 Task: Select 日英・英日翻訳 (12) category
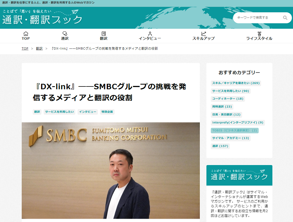click(x=226, y=115)
